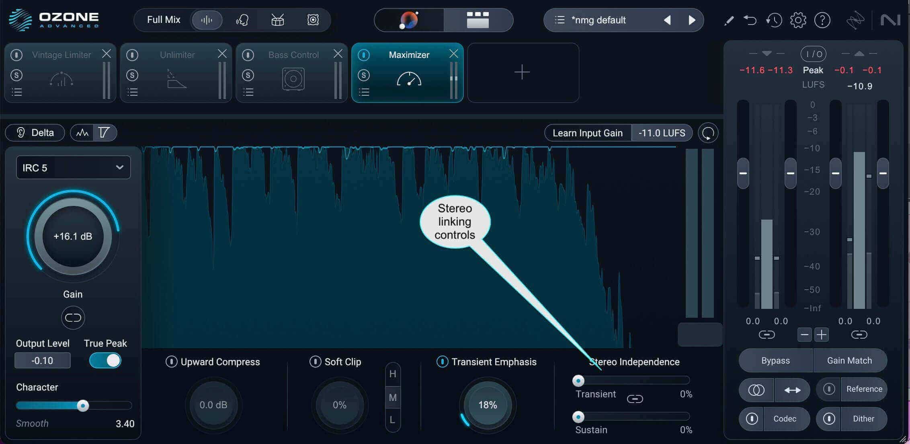Solo the Vintage Limiter module
The height and width of the screenshot is (444, 910).
tap(16, 75)
